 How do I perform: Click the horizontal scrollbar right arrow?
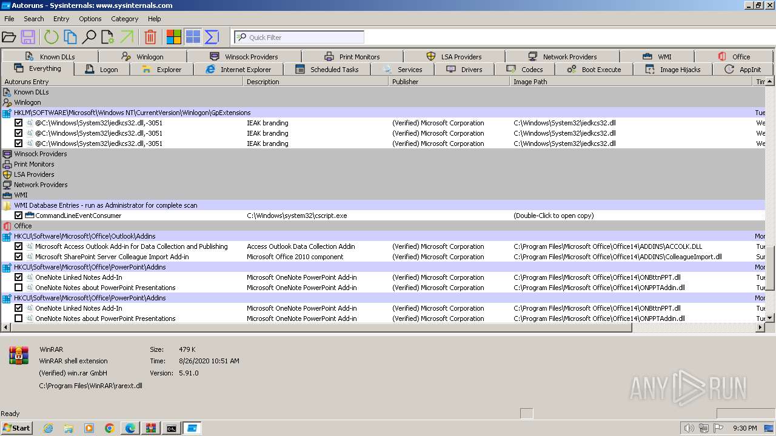tap(760, 328)
